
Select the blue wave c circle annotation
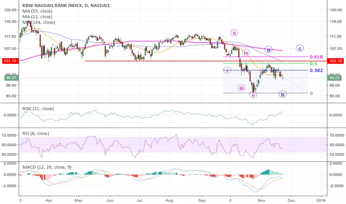[300, 48]
